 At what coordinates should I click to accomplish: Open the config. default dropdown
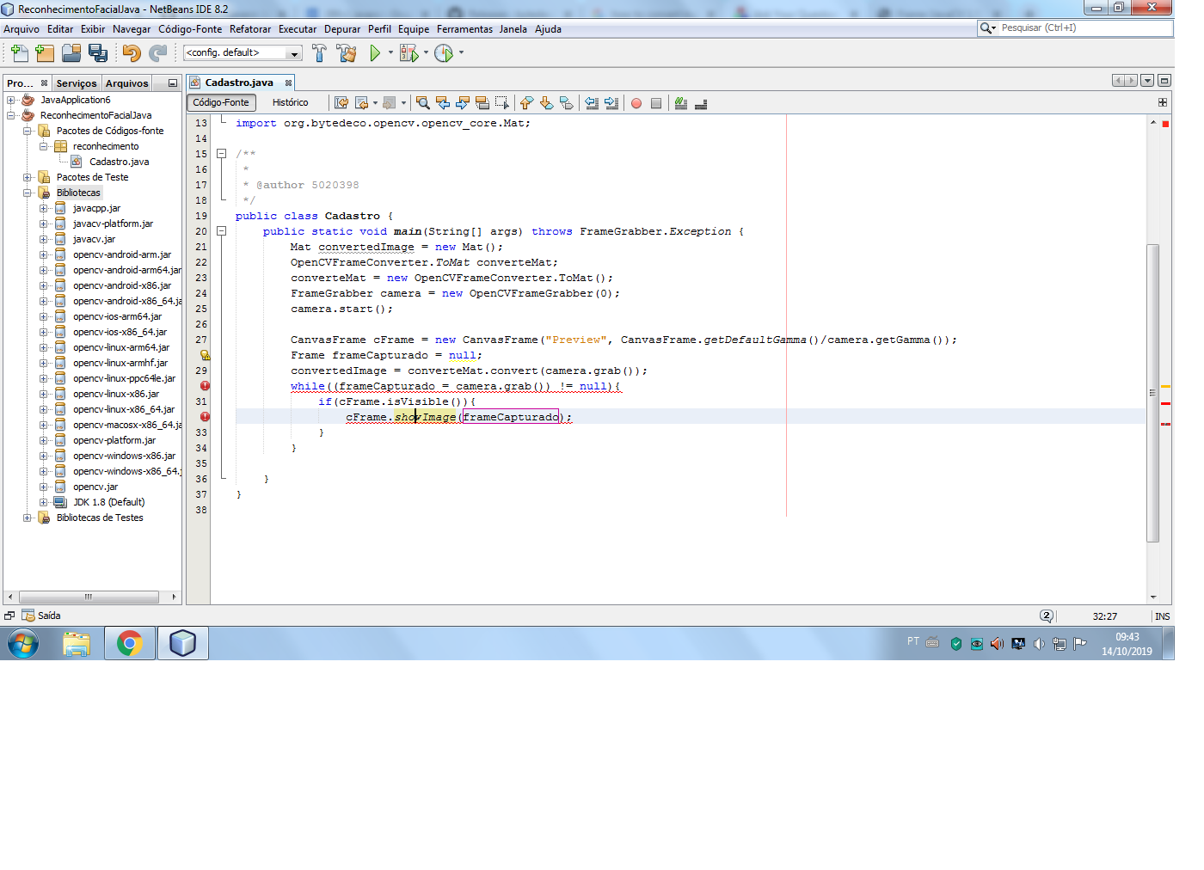(243, 53)
